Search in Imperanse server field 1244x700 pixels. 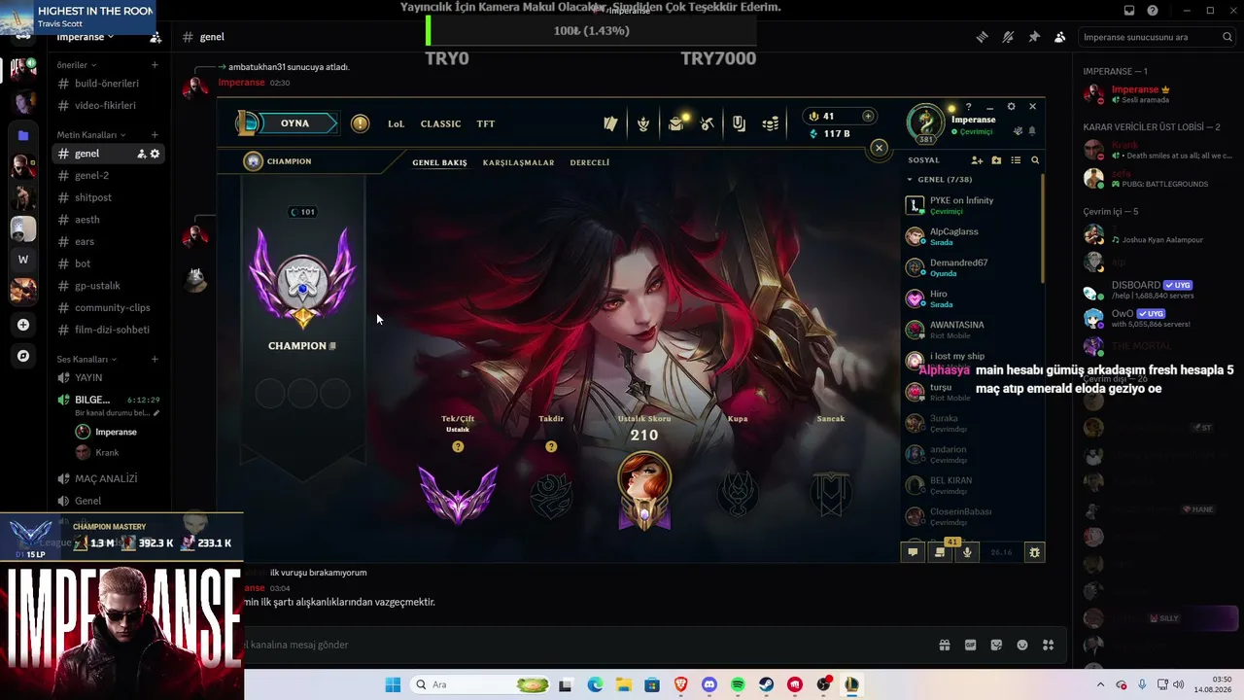tap(1157, 37)
